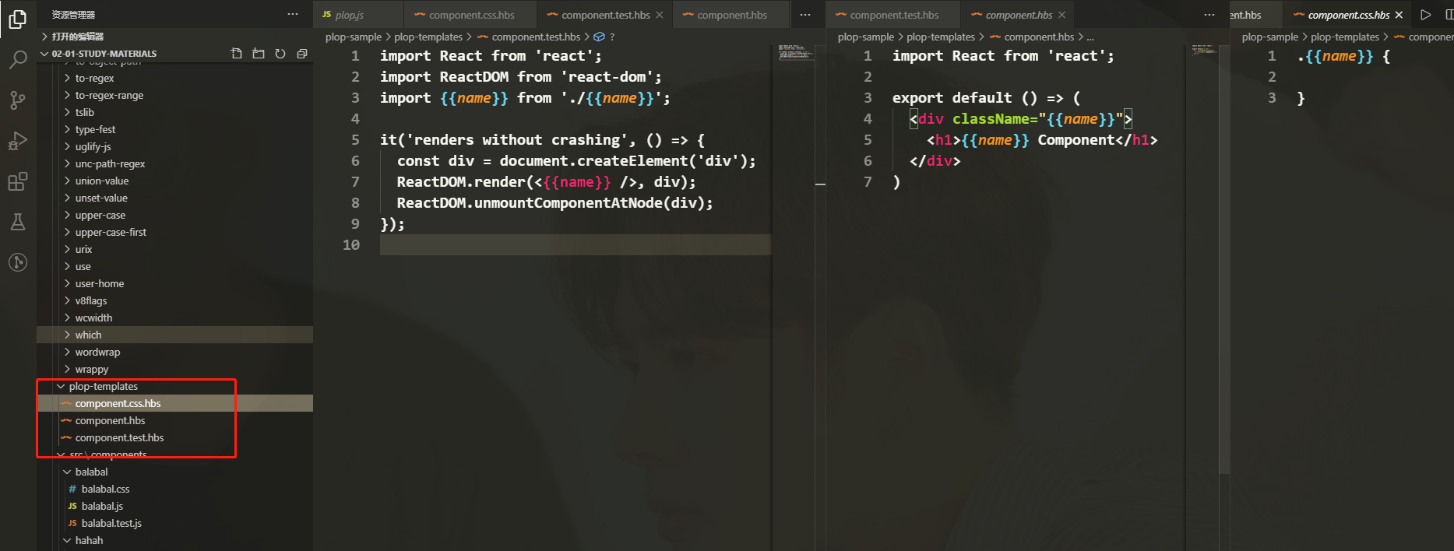Open explorer panel more actions menu
Screen dimensions: 1454x551
pyautogui.click(x=293, y=14)
